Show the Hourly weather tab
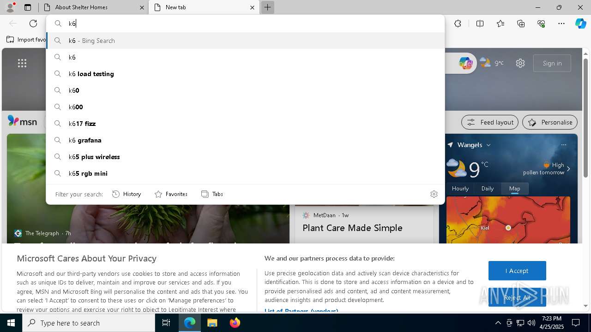The width and height of the screenshot is (591, 332). coord(460,188)
